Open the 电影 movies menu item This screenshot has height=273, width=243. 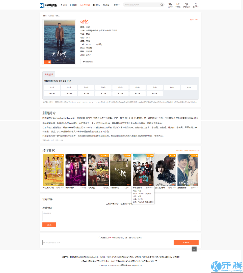coord(74,5)
